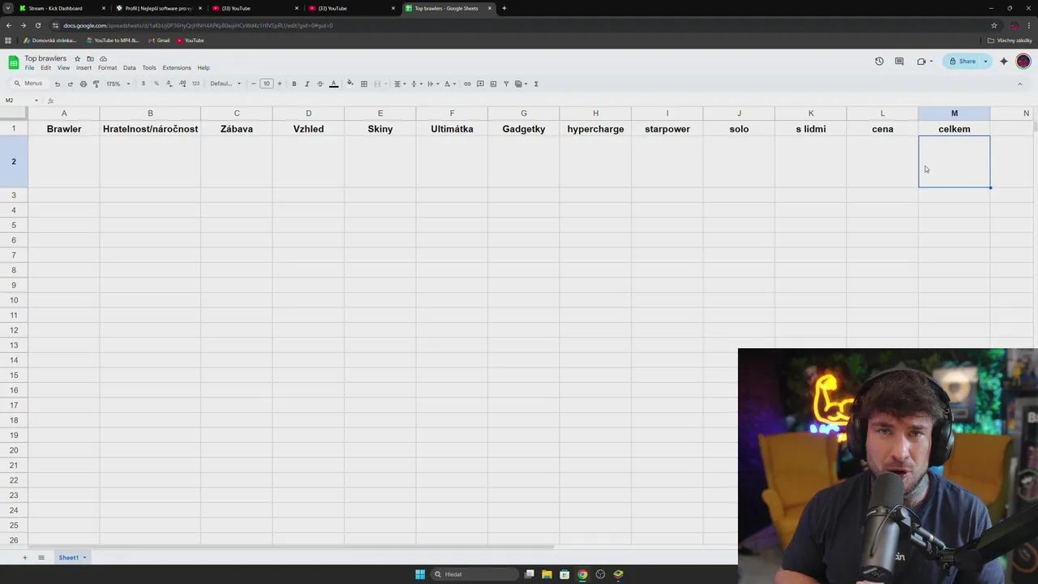Open text wrapping dropdown
Screen dimensions: 1038x584
pos(431,84)
